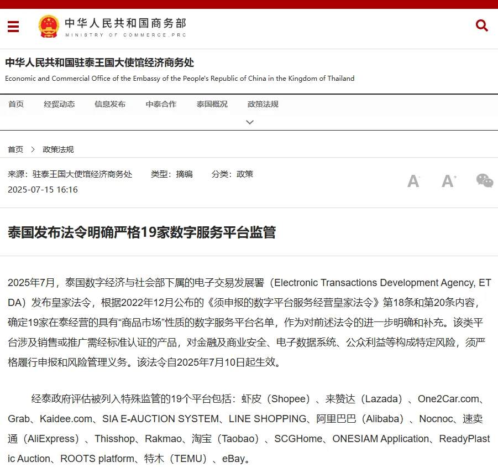Click the platform name 特木（TEMU）
This screenshot has width=498, height=467.
coord(175,459)
